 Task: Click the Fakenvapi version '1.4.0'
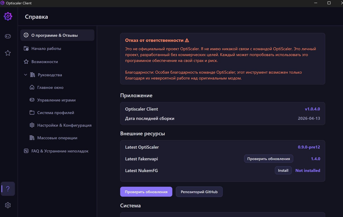(x=316, y=159)
